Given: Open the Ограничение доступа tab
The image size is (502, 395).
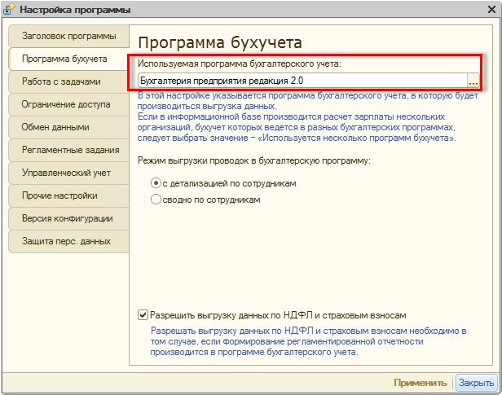Looking at the screenshot, I should (68, 104).
